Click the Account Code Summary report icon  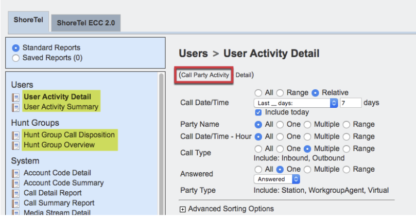(x=15, y=183)
